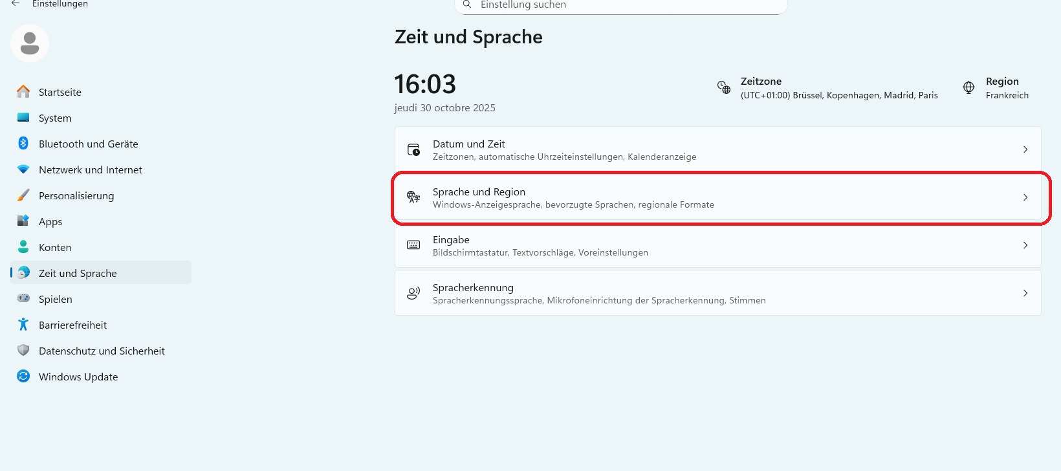Select Apps in the navigation sidebar
Screen dimensions: 1061x471
click(50, 221)
